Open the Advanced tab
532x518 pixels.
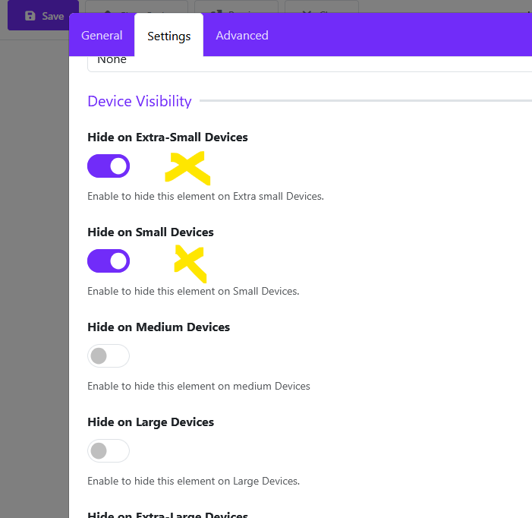coord(241,36)
